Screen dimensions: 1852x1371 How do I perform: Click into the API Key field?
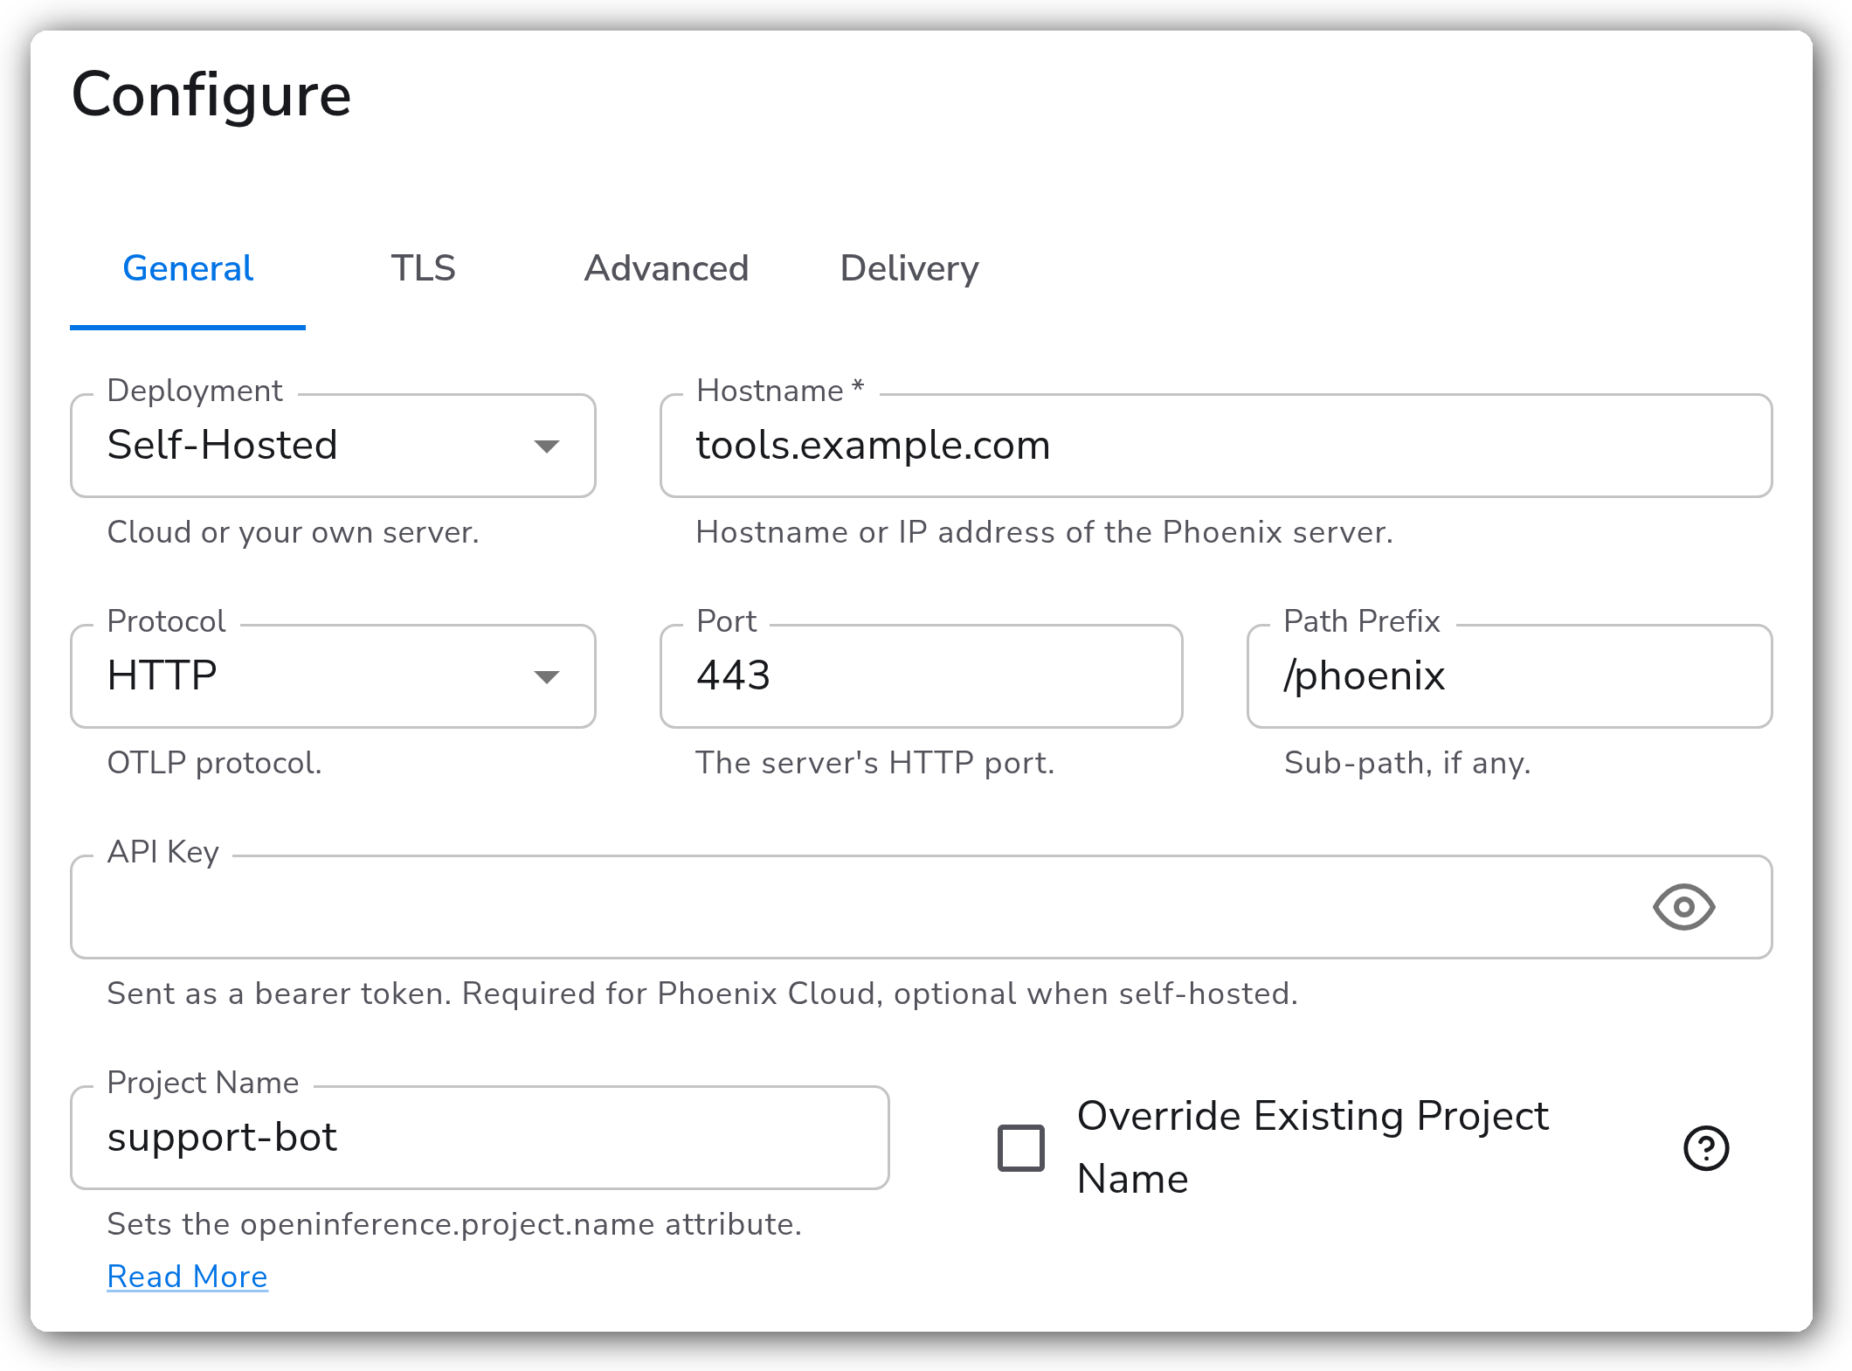point(922,907)
